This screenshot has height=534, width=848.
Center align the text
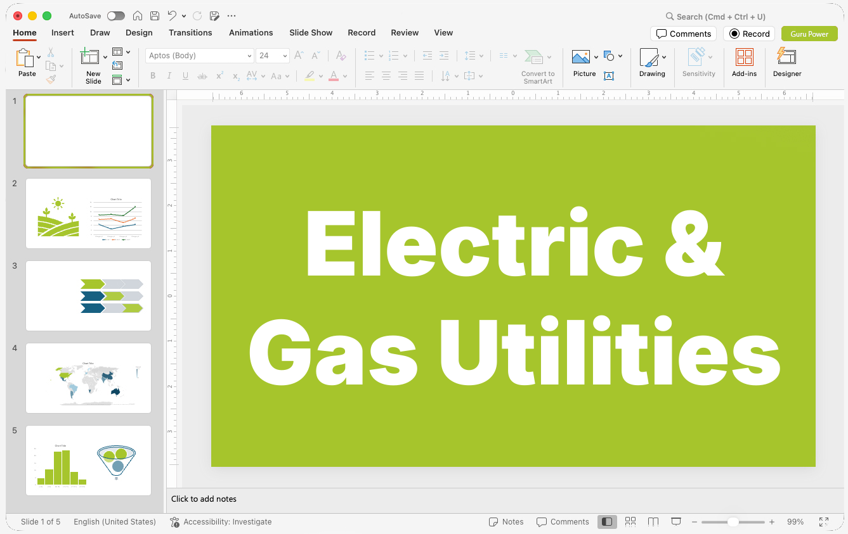386,76
